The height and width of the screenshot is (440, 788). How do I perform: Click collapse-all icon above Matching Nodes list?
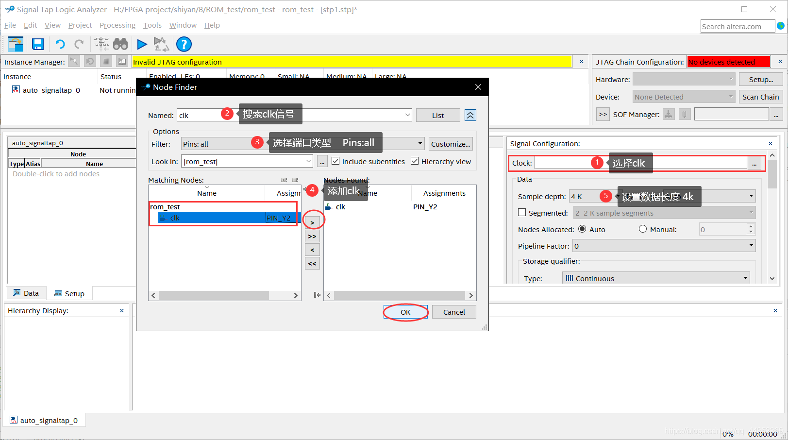[x=295, y=180]
